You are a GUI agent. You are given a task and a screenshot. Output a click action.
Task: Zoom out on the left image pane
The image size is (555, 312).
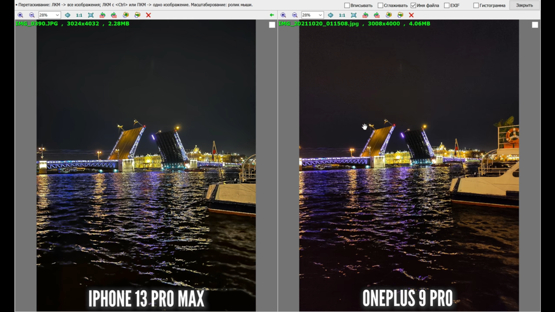tap(32, 15)
